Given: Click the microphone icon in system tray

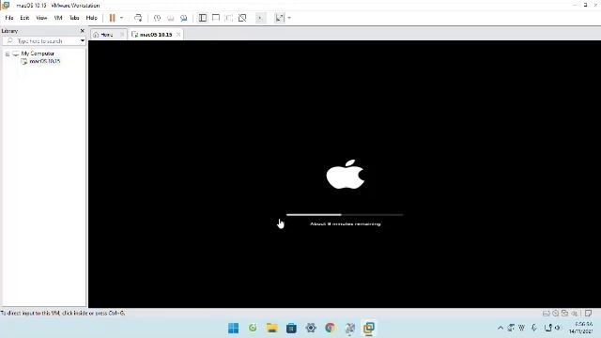Looking at the screenshot, I should coord(534,328).
